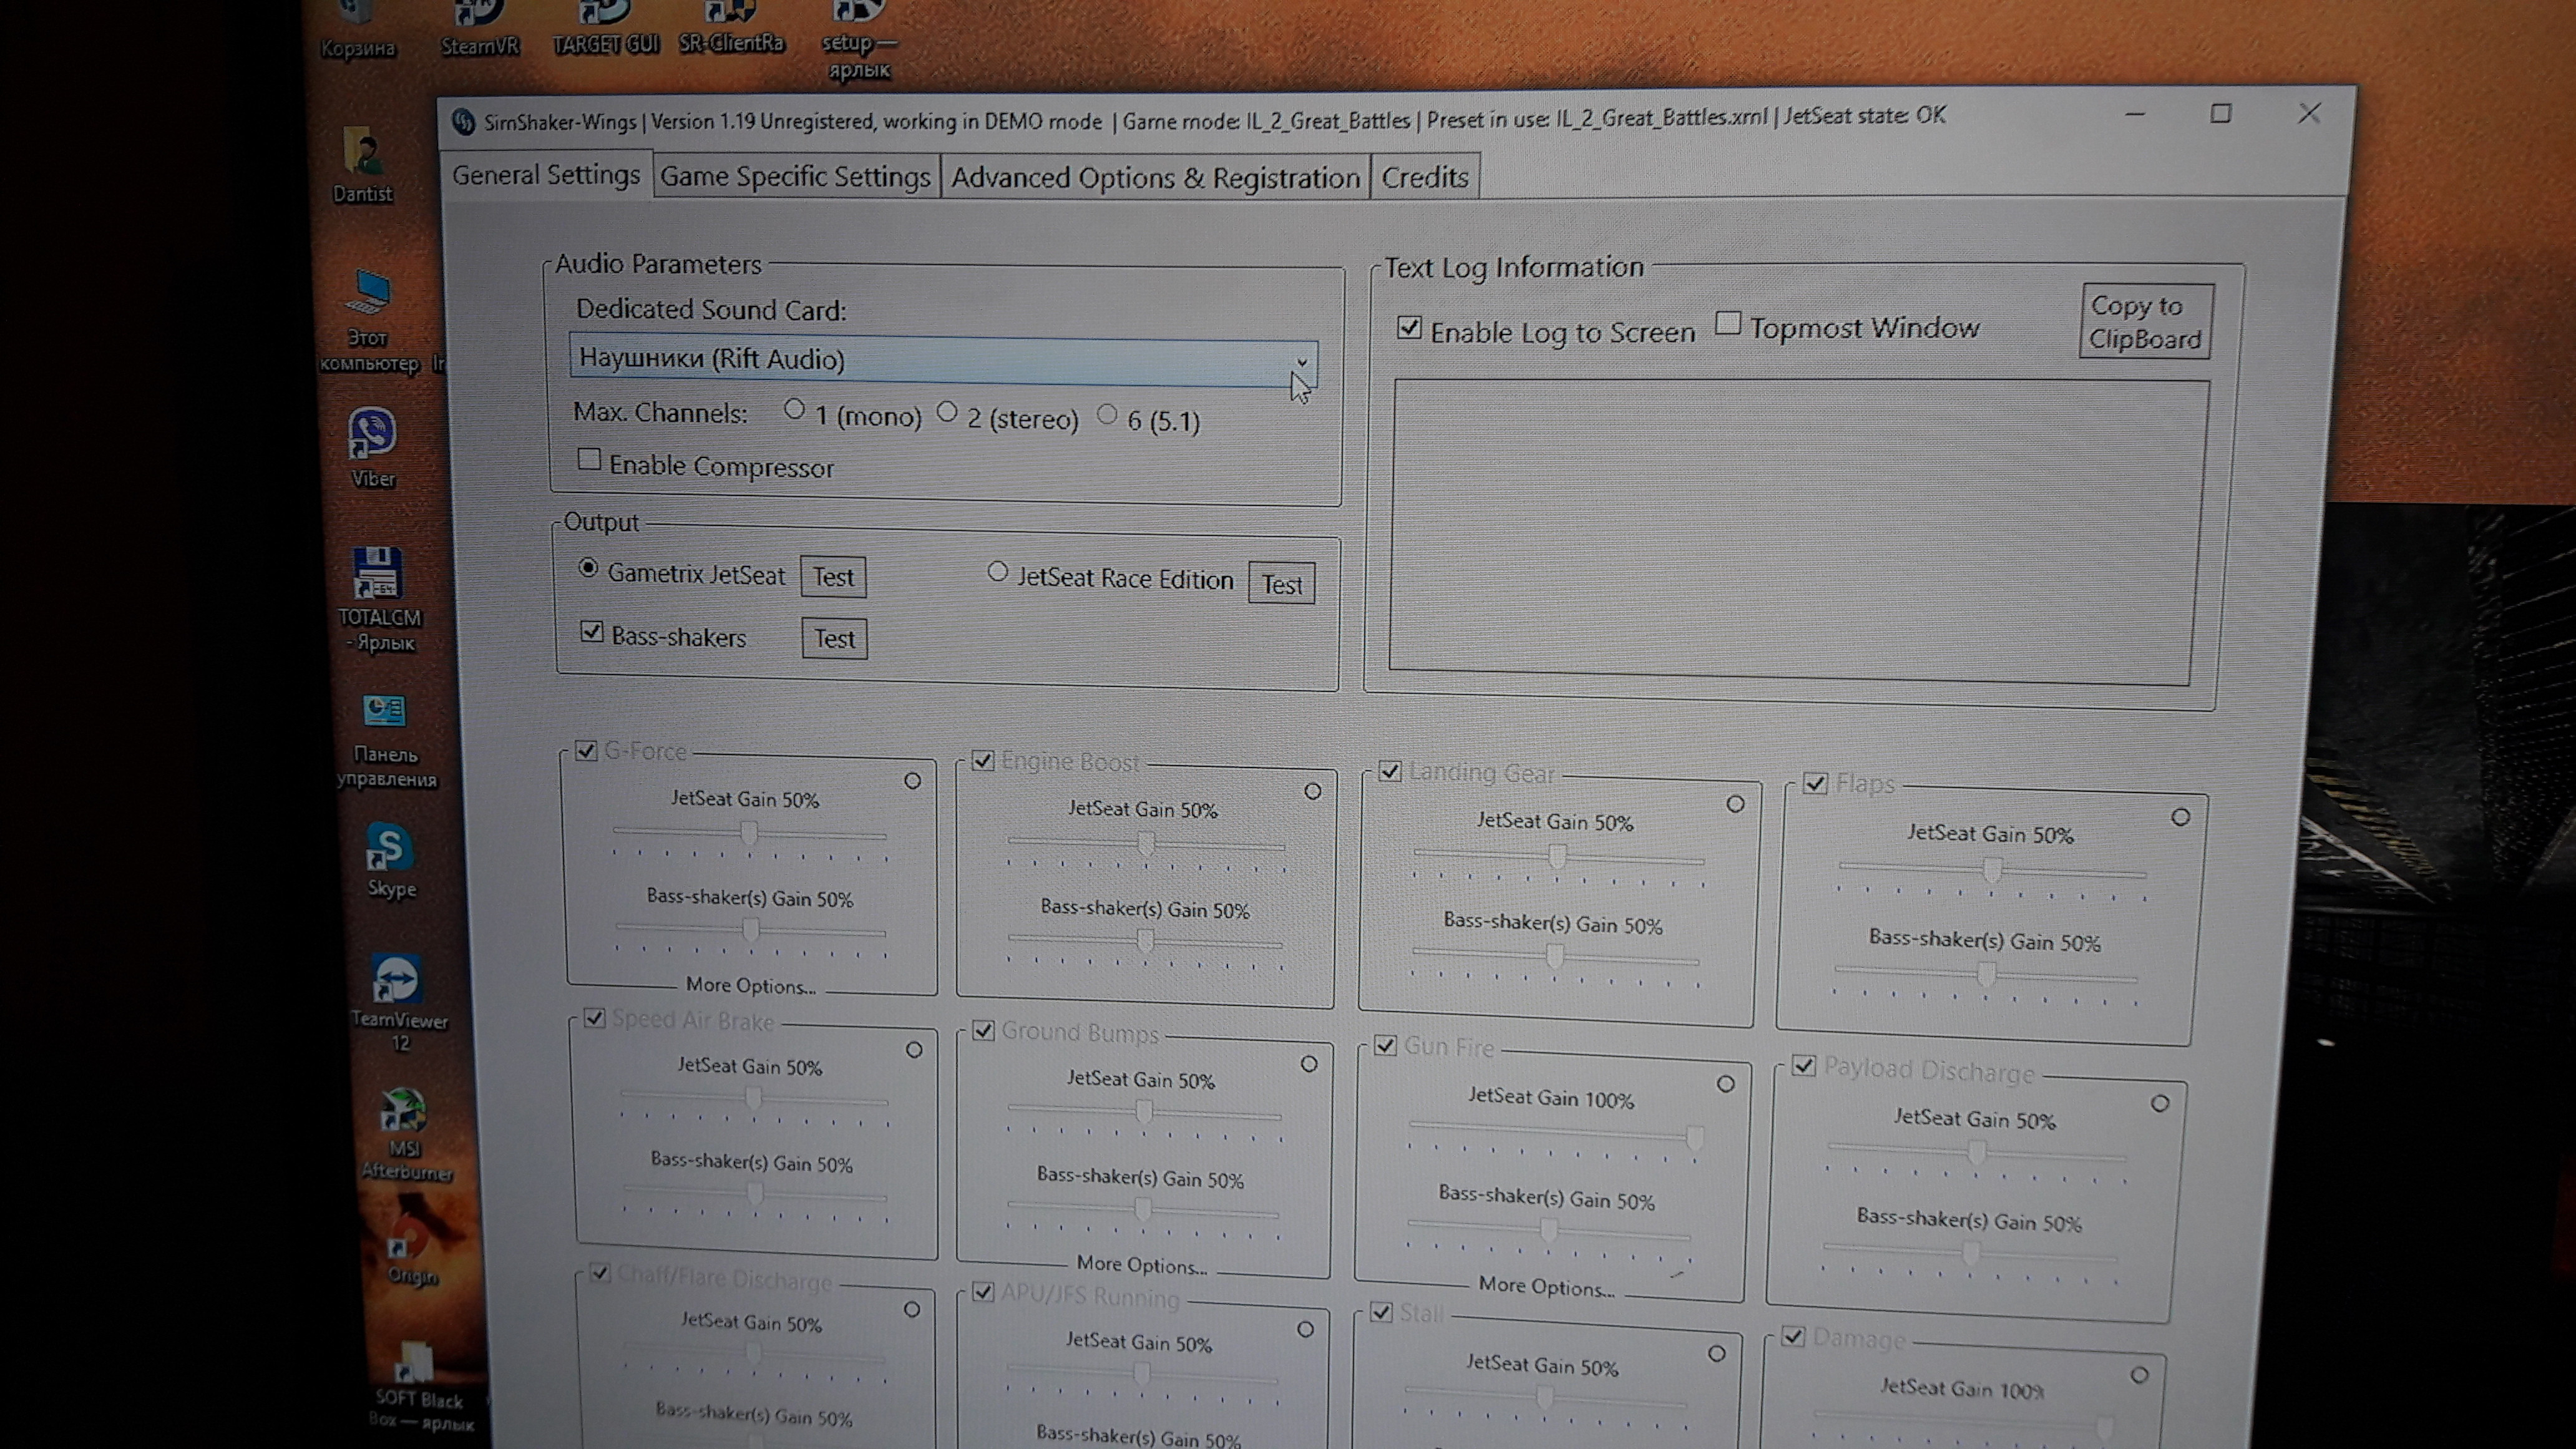The width and height of the screenshot is (2576, 1449).
Task: Select 6 (5.1) max channels
Action: tap(1107, 414)
